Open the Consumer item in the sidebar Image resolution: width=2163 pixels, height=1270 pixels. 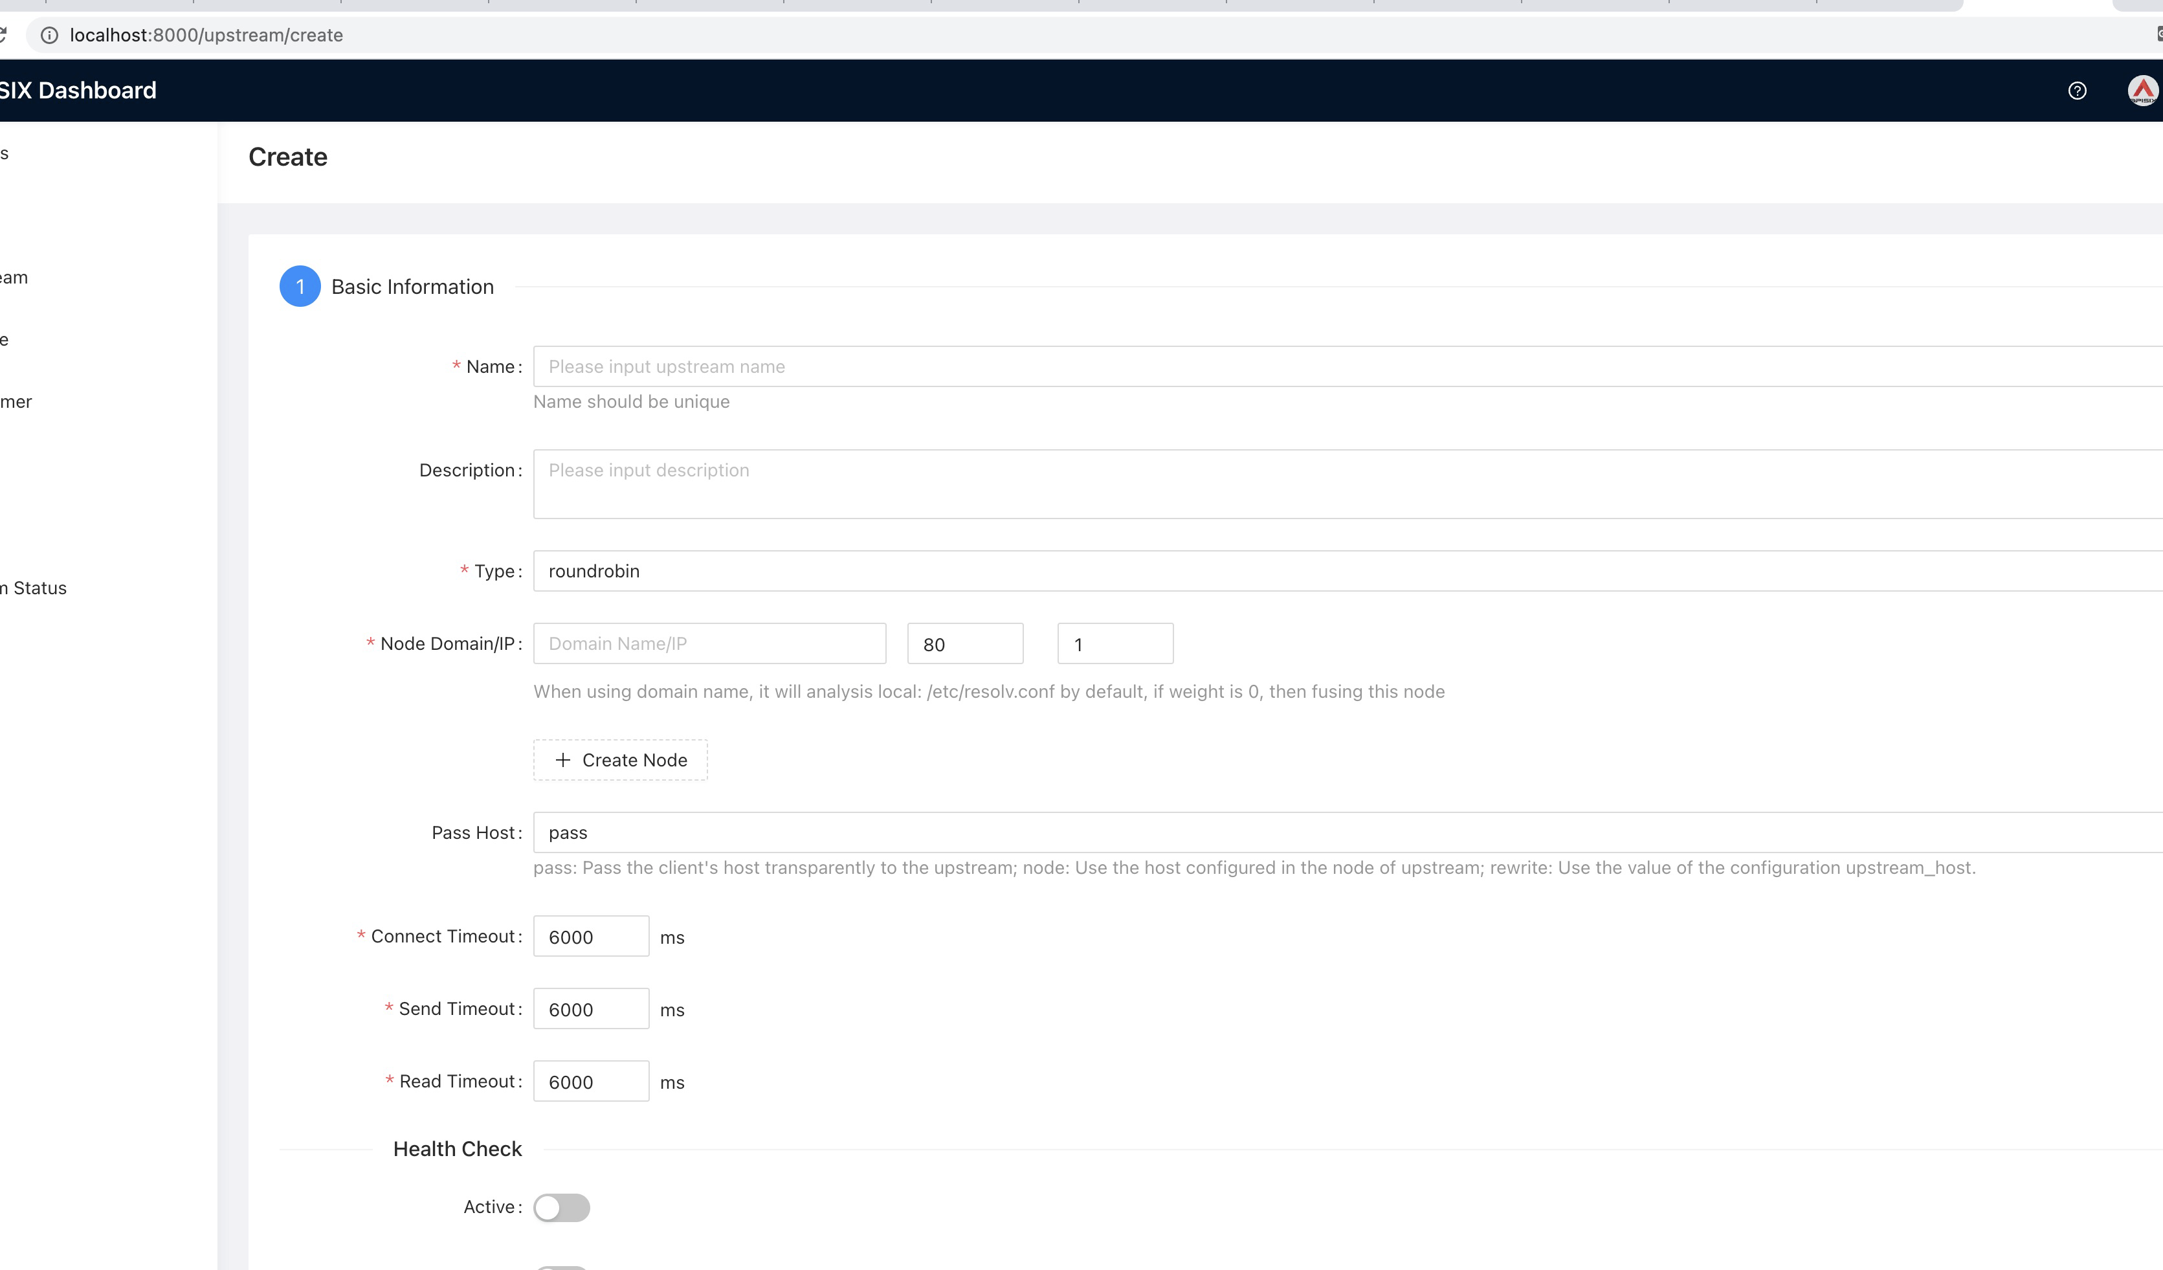click(x=16, y=402)
